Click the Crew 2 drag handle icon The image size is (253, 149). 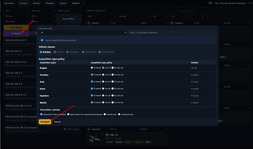pyautogui.click(x=172, y=23)
